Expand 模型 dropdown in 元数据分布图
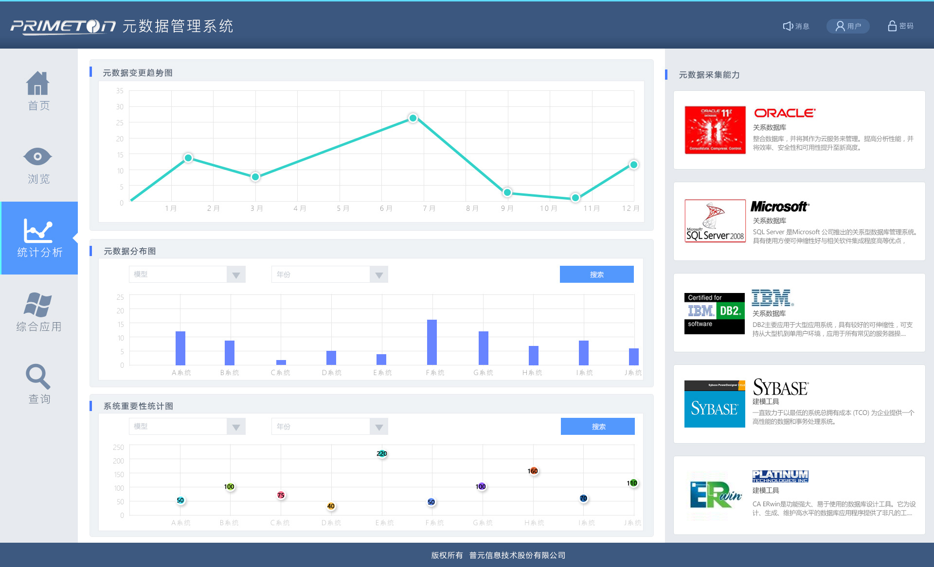 point(236,275)
